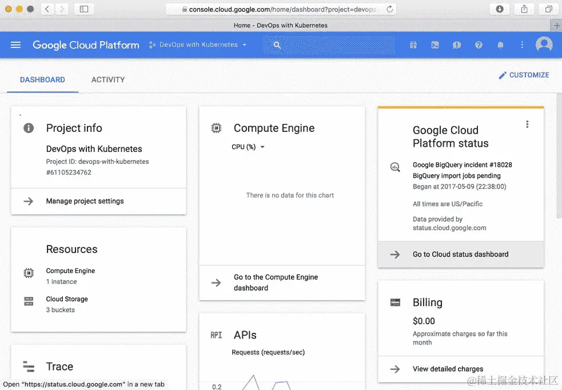Open Google BigQuery incident #18028
The image size is (562, 390).
463,165
